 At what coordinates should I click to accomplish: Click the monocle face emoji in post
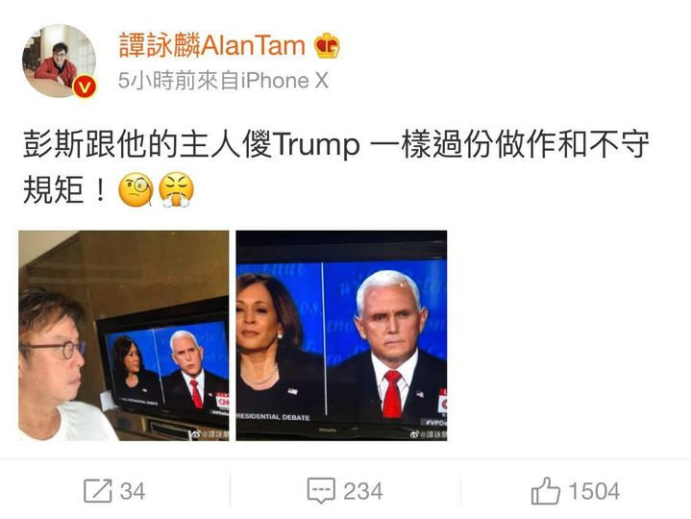point(136,190)
